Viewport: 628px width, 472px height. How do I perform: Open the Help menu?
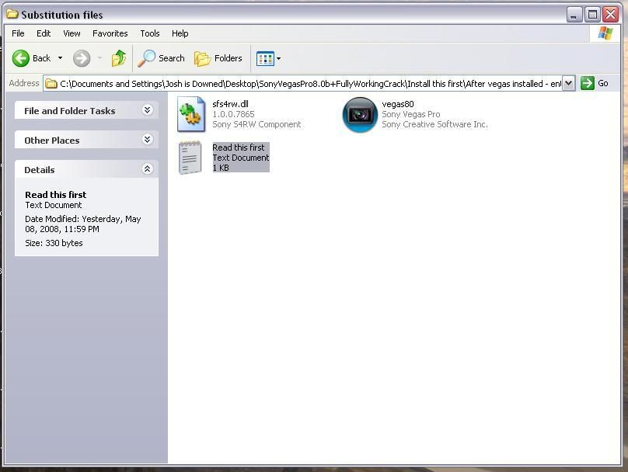click(180, 33)
